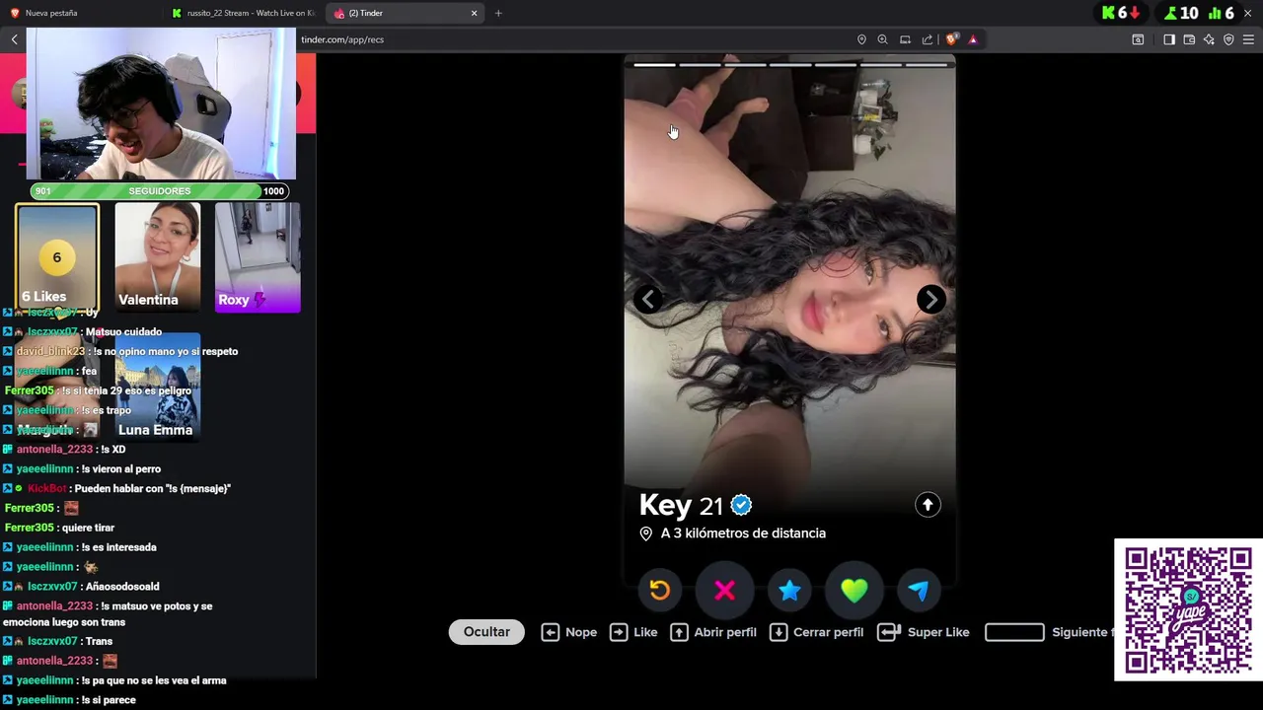The width and height of the screenshot is (1263, 710).
Task: Click the right-arrow key icon for Like
Action: (x=619, y=632)
